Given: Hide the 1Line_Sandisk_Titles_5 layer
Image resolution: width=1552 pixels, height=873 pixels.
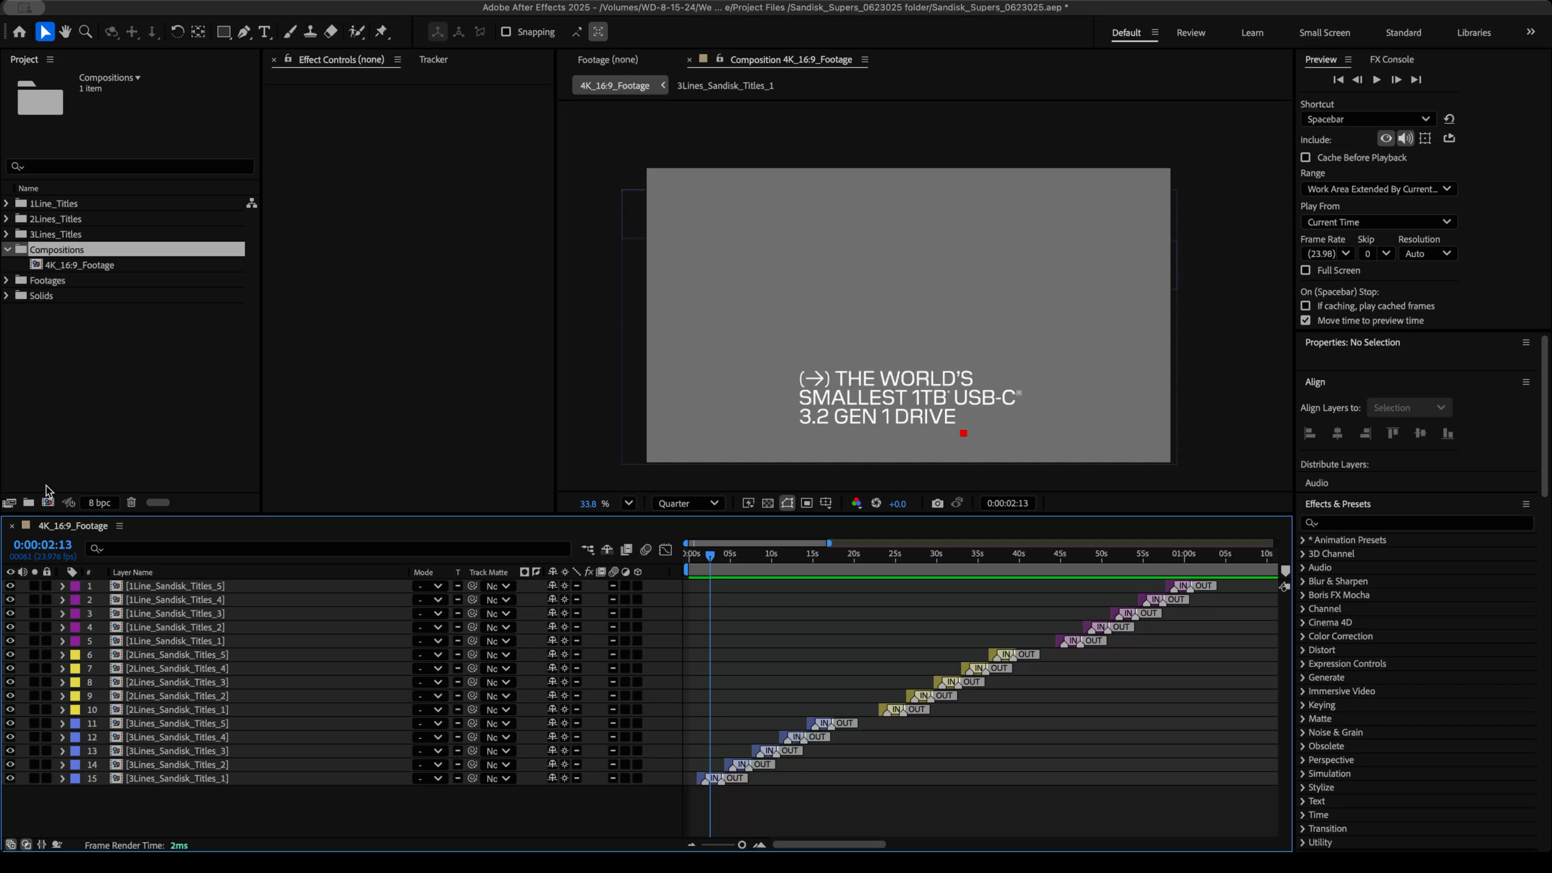Looking at the screenshot, I should click(x=10, y=586).
